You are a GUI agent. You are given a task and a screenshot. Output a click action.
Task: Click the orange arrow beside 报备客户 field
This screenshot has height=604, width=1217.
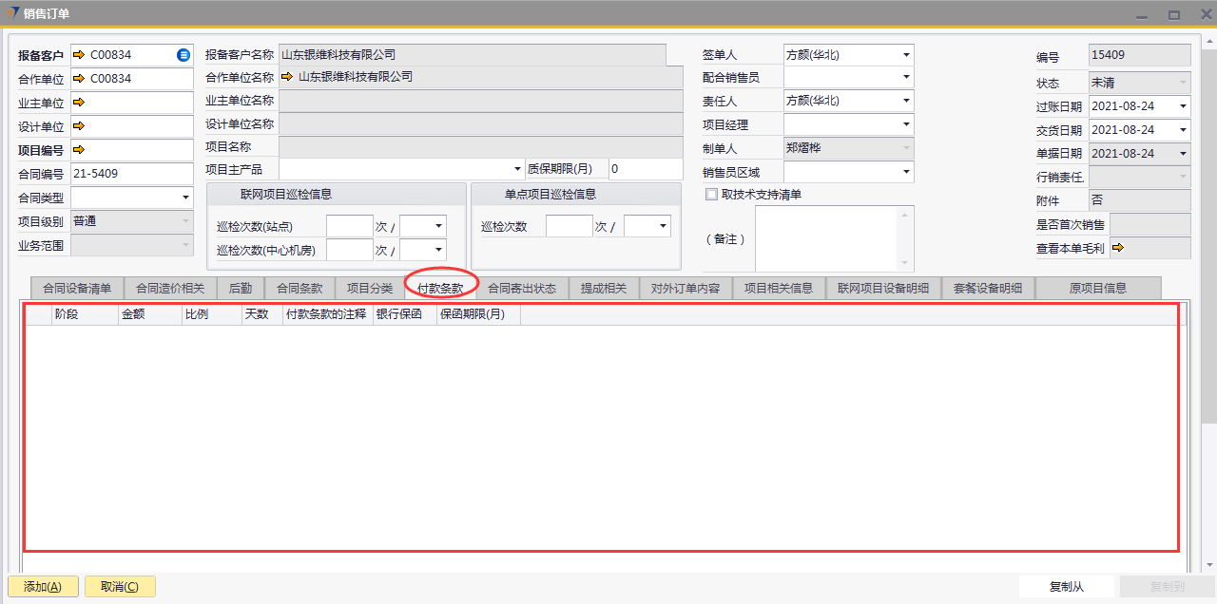pyautogui.click(x=78, y=55)
